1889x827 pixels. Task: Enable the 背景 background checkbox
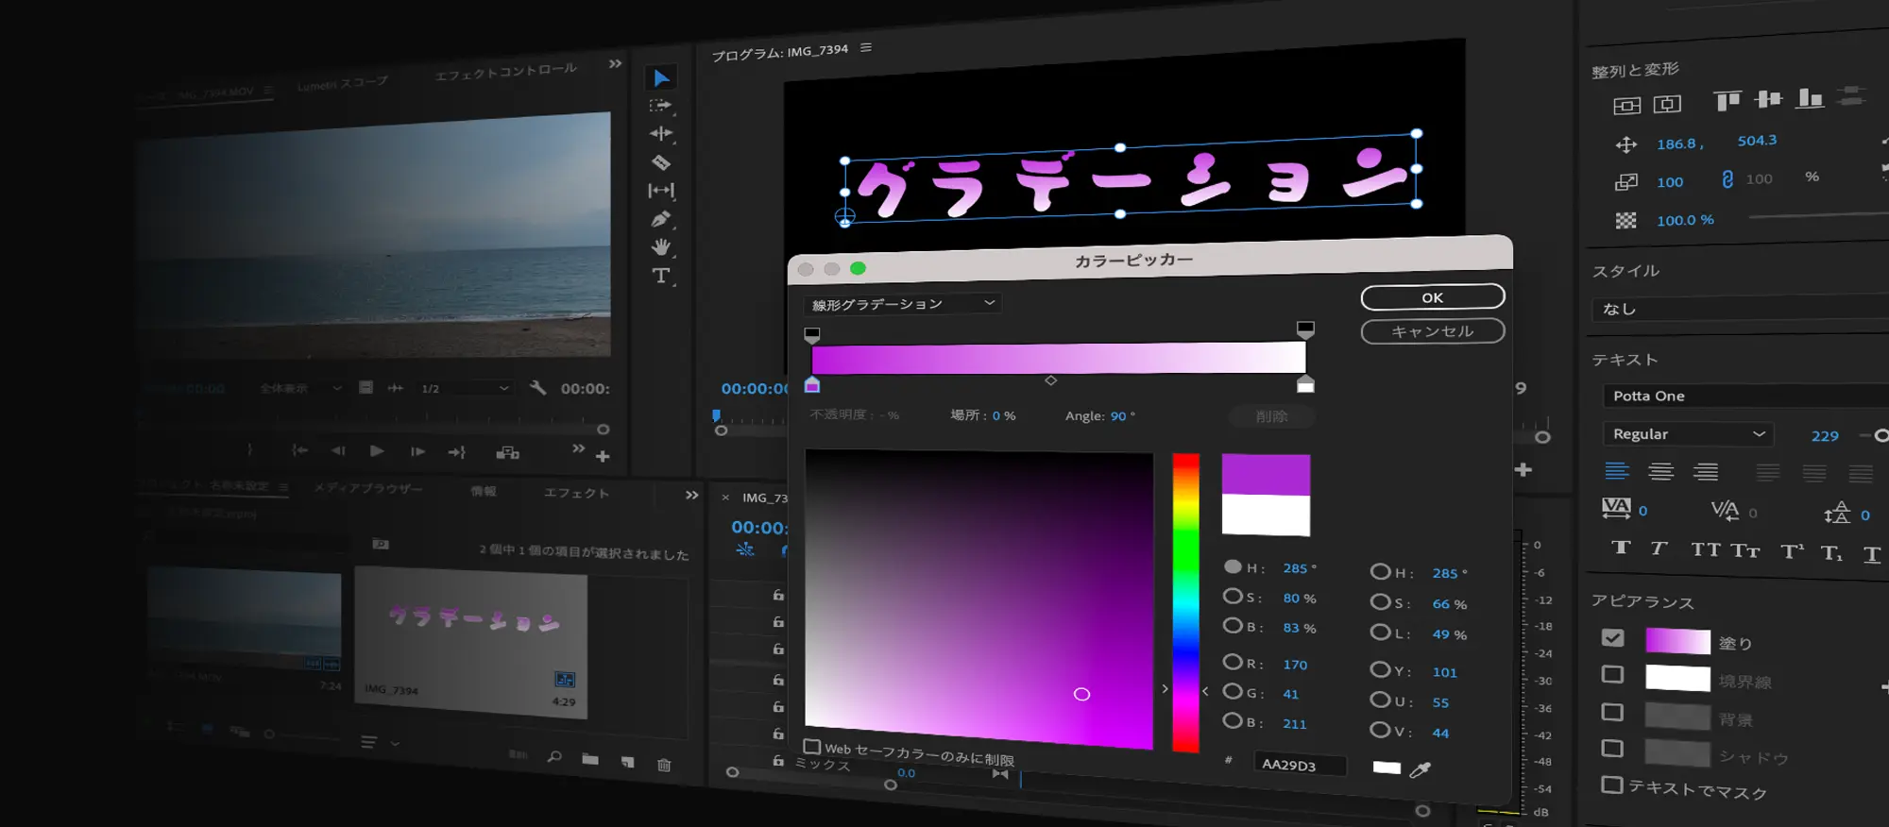click(1613, 712)
